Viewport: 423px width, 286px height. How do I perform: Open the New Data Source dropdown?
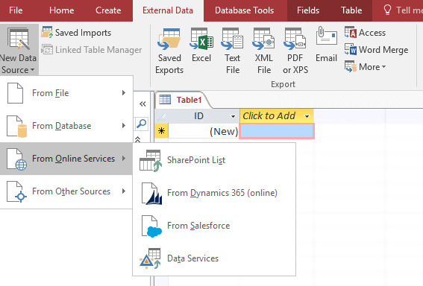coord(19,50)
